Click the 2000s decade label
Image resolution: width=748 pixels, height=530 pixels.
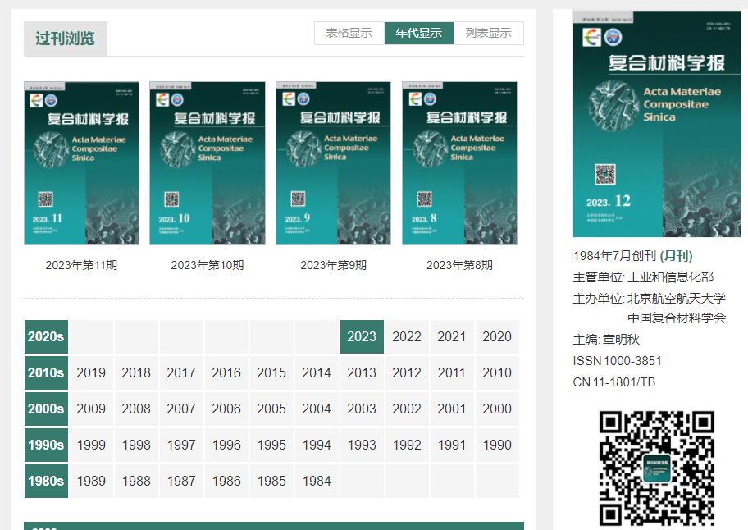point(46,409)
